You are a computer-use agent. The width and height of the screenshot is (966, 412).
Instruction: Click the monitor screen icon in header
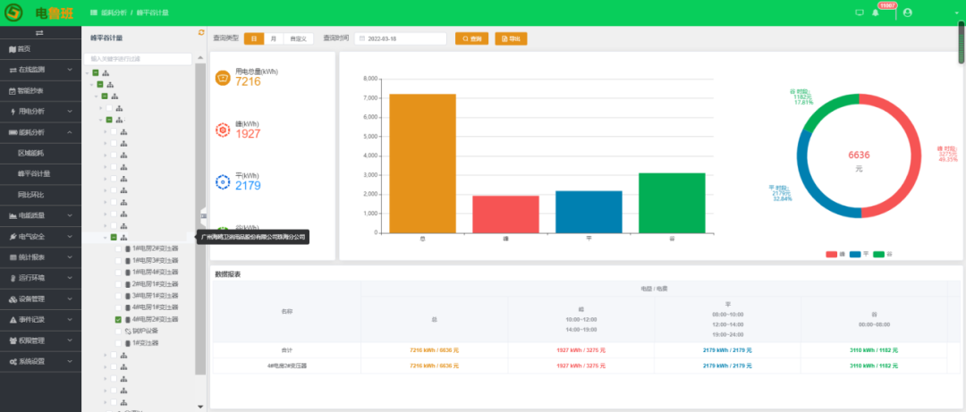[x=860, y=13]
